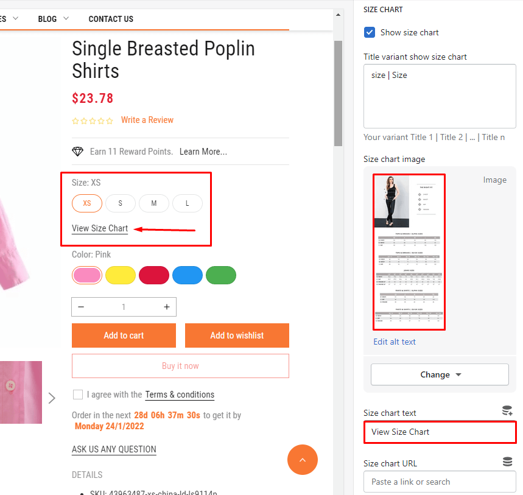
Task: Open the View Size Chart link
Action: click(x=100, y=228)
